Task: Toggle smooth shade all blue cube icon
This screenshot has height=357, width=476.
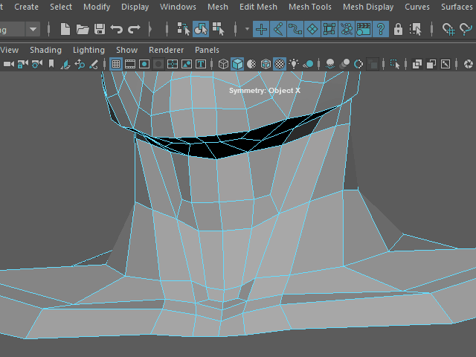Action: (237, 64)
